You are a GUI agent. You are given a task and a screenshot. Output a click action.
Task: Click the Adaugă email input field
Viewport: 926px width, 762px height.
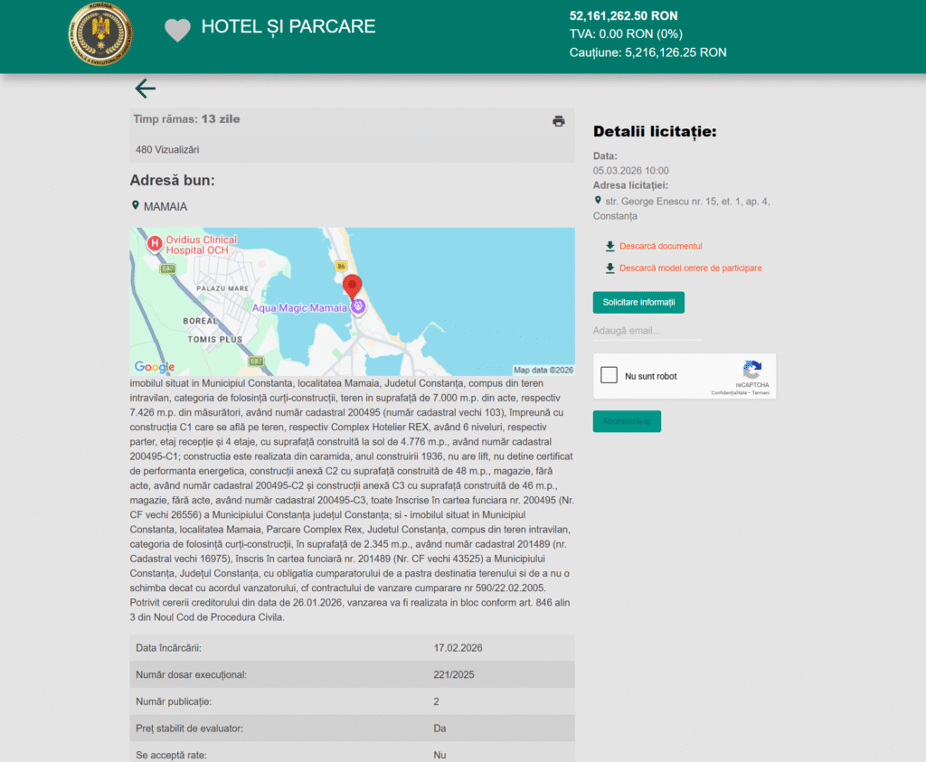647,331
